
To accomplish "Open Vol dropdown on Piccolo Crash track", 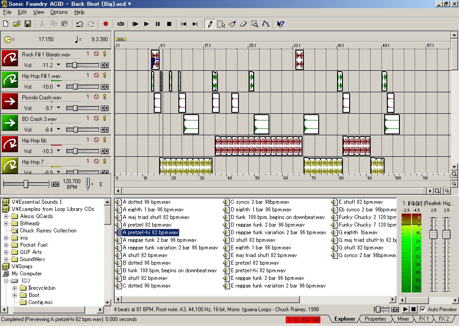I will tap(59, 107).
